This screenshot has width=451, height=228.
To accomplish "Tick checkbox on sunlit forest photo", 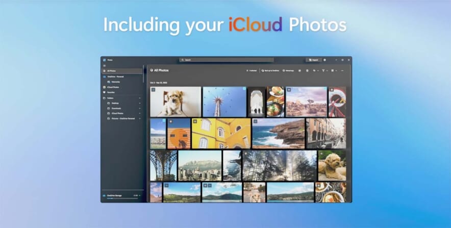I will (245, 153).
